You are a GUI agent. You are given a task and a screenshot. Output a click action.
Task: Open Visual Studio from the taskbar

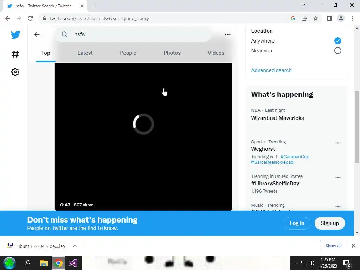pyautogui.click(x=73, y=263)
